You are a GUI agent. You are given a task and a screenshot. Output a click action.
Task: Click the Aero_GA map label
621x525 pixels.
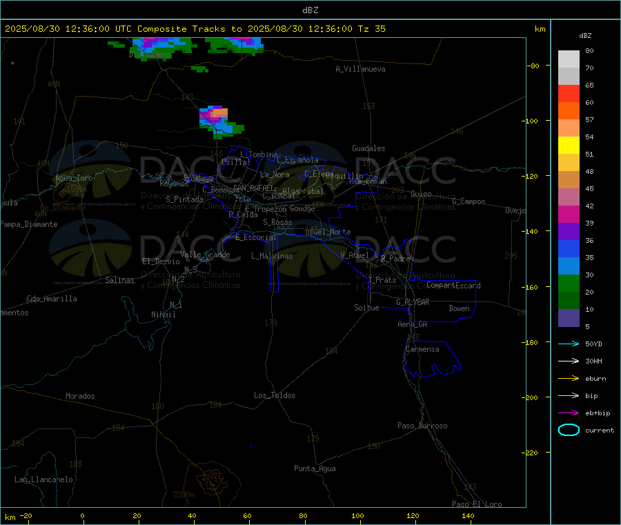(413, 324)
